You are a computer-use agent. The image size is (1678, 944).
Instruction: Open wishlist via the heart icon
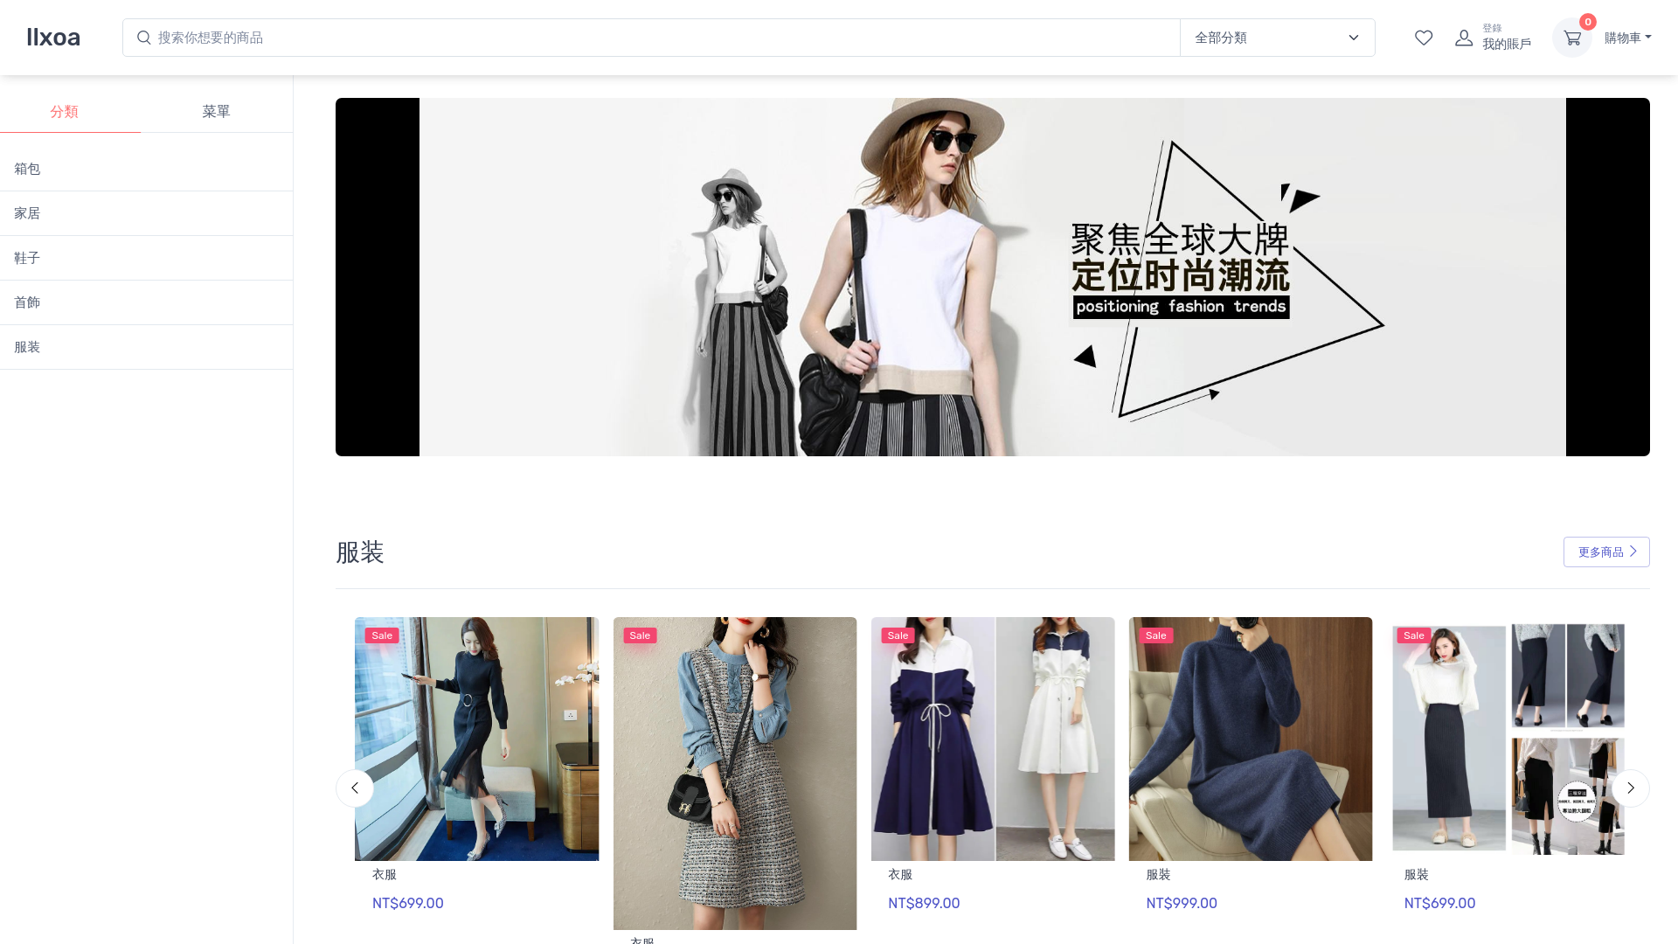pos(1424,38)
